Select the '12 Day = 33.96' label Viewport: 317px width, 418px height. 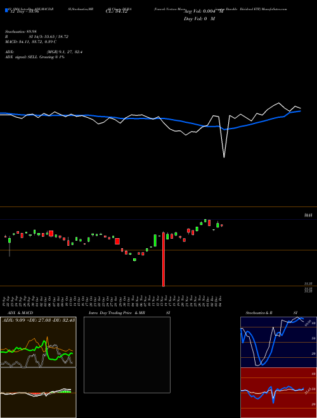pos(23,11)
